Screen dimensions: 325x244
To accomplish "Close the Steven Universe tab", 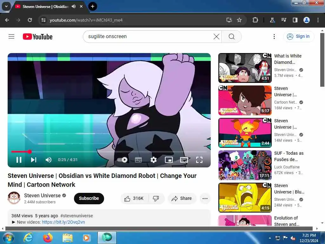I will 81,6.
